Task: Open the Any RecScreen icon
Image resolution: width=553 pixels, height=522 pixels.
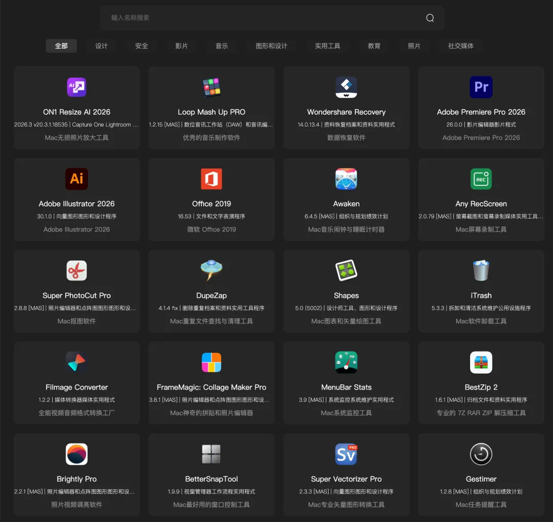Action: click(x=481, y=179)
